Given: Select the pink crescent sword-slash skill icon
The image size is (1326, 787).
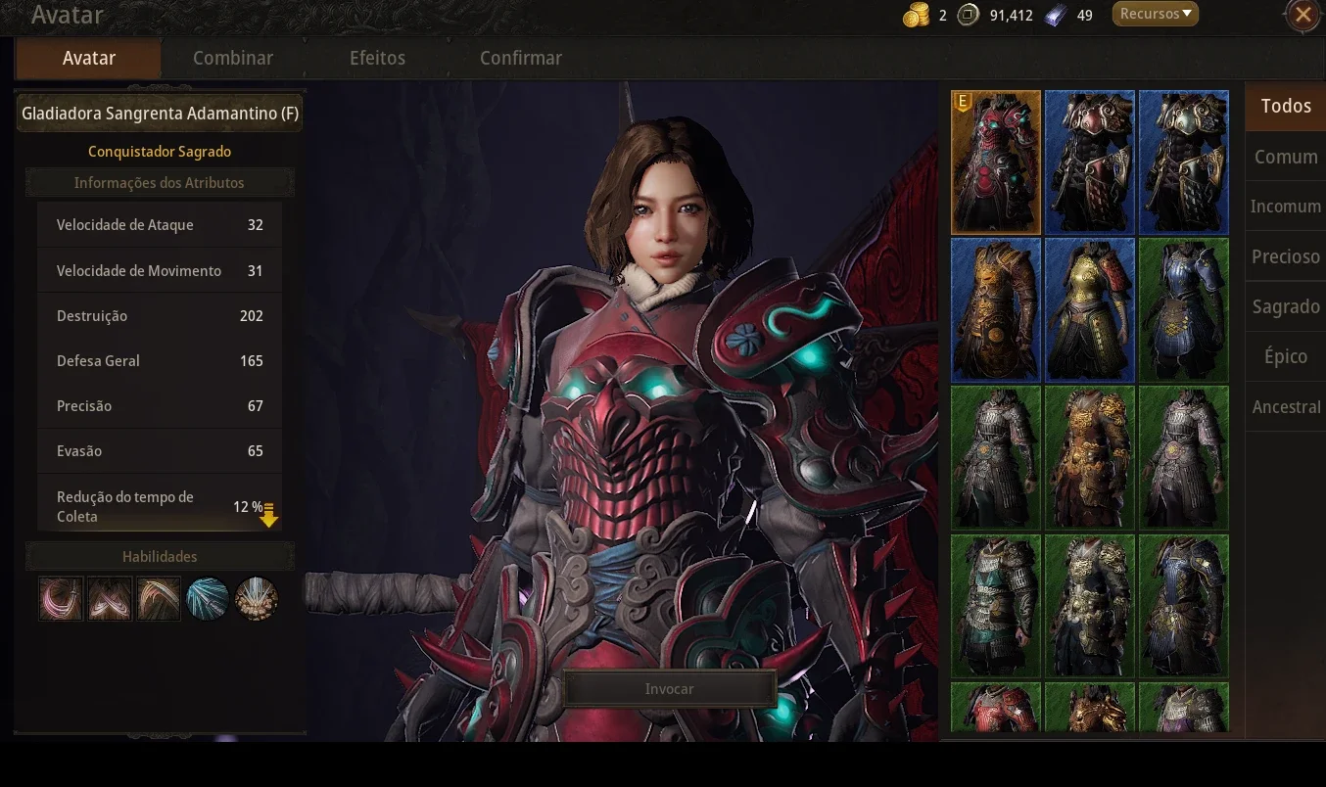Looking at the screenshot, I should [x=61, y=598].
